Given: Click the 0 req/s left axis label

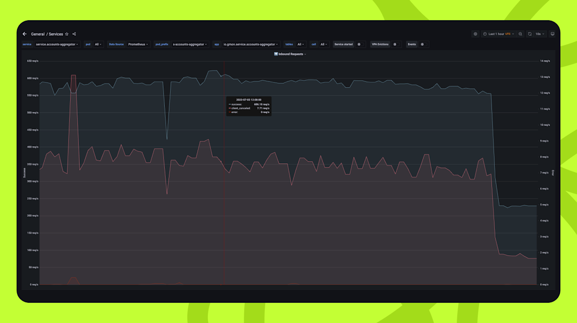Looking at the screenshot, I should 34,285.
